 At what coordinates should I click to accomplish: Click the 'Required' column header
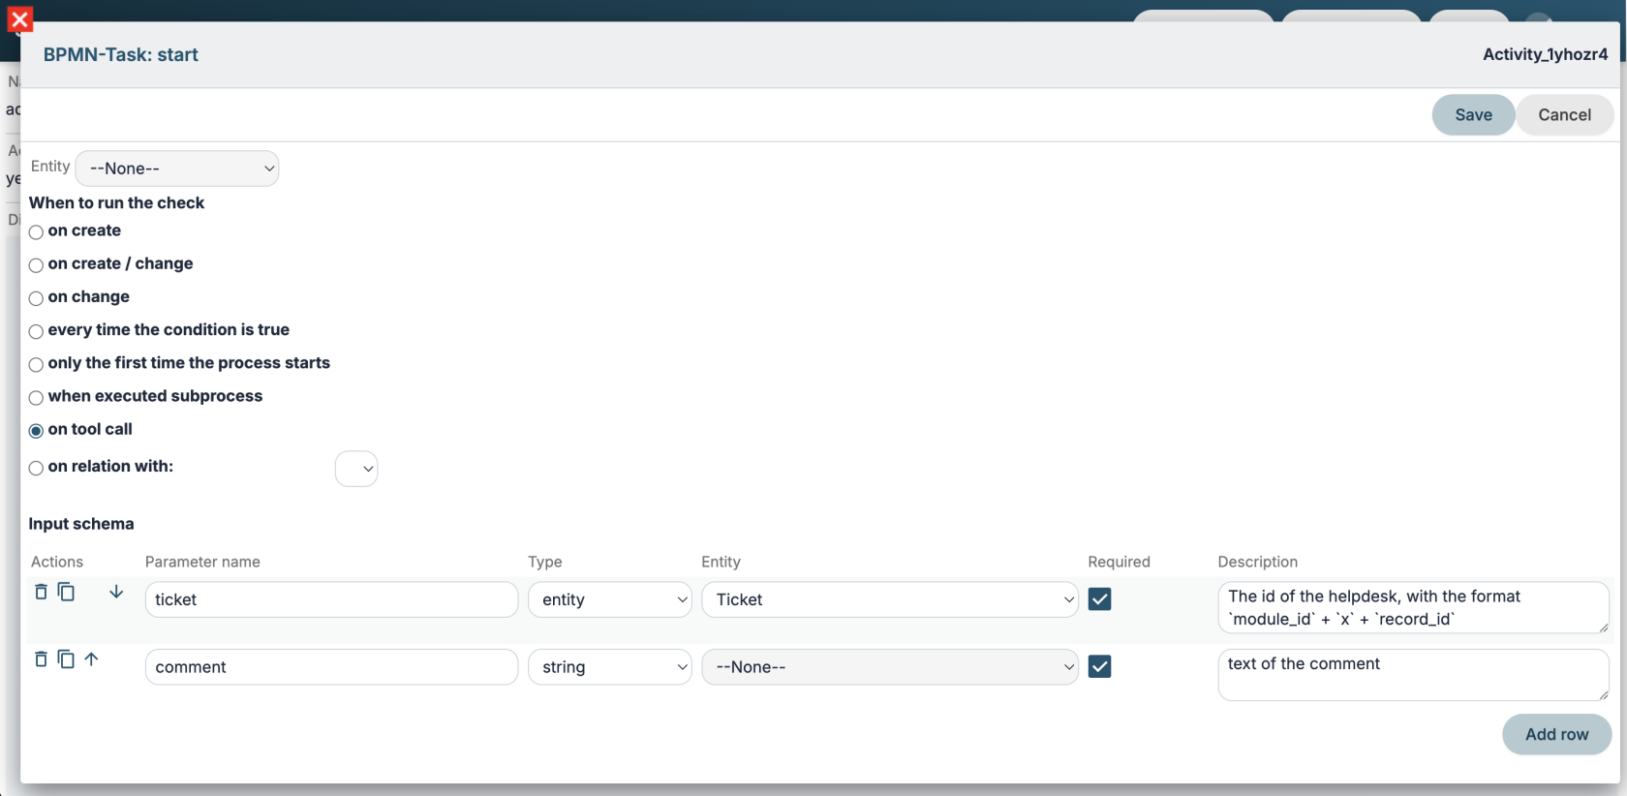[x=1119, y=562]
